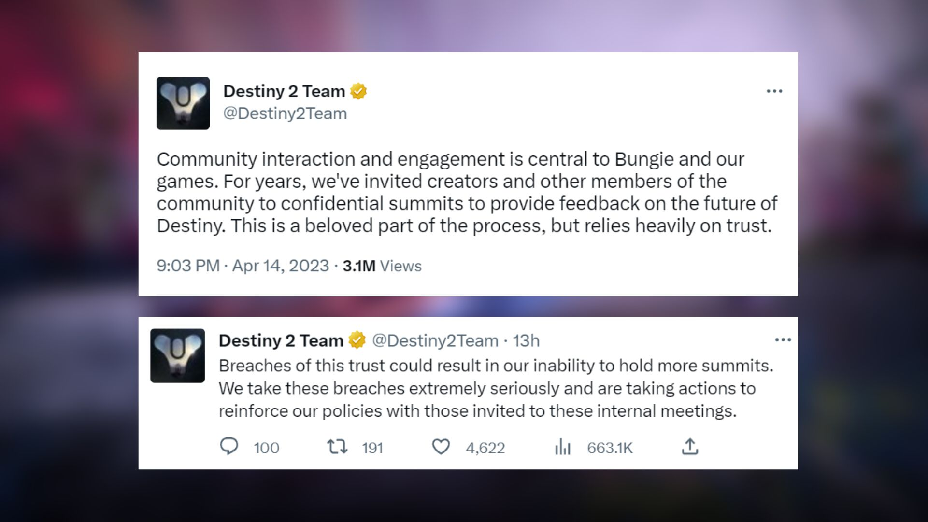Open the three-dot more menu on second tweet
The height and width of the screenshot is (522, 928).
783,340
